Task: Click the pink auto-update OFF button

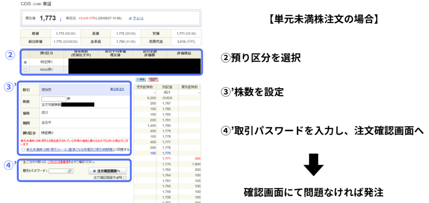Action: tap(153, 79)
